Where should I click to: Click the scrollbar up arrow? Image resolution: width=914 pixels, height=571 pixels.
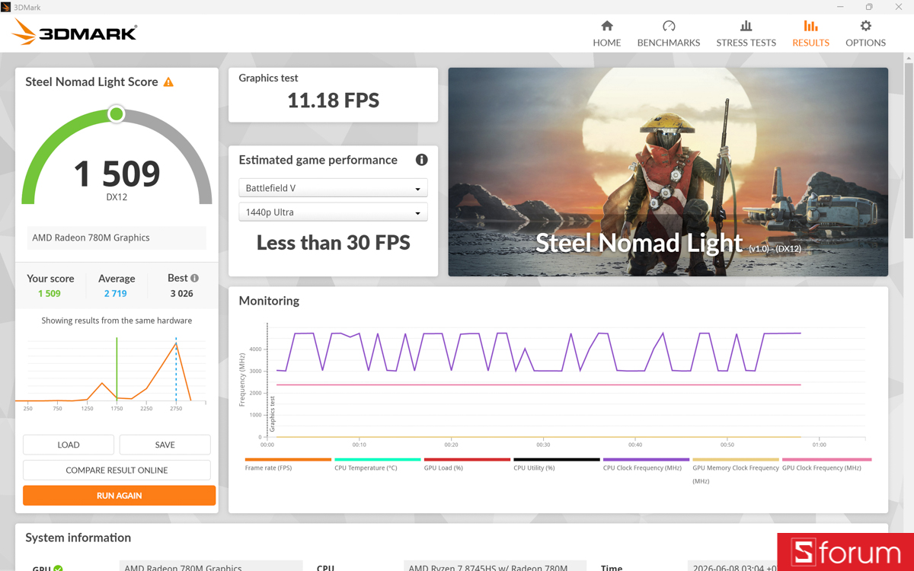point(909,58)
